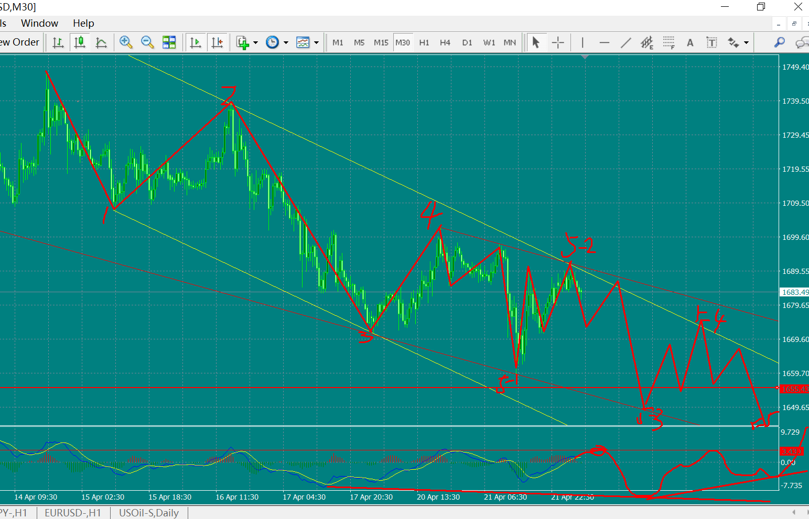809x519 pixels.
Task: Zoom out of the chart
Action: (147, 42)
